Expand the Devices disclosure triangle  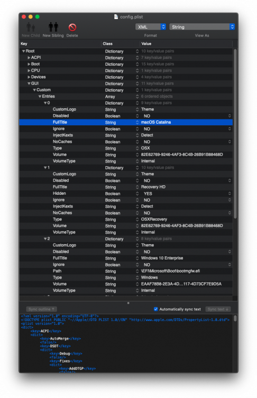pyautogui.click(x=29, y=77)
